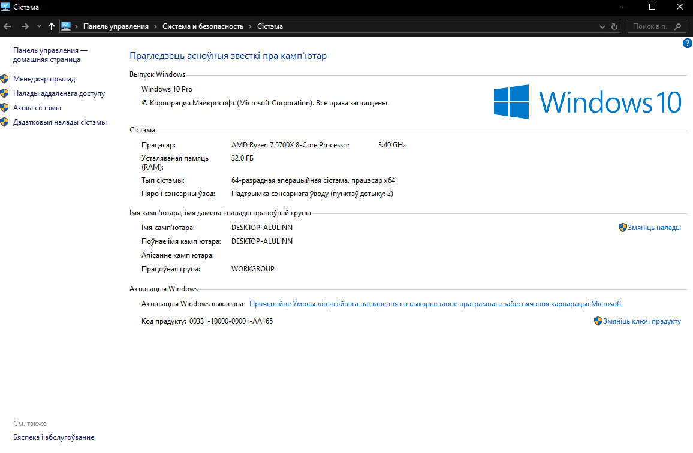
Task: Maximize the Сістэма window
Action: pyautogui.click(x=652, y=7)
